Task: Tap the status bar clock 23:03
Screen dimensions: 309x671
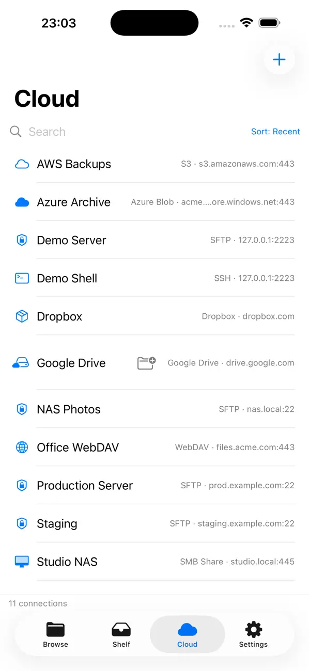Action: point(58,23)
